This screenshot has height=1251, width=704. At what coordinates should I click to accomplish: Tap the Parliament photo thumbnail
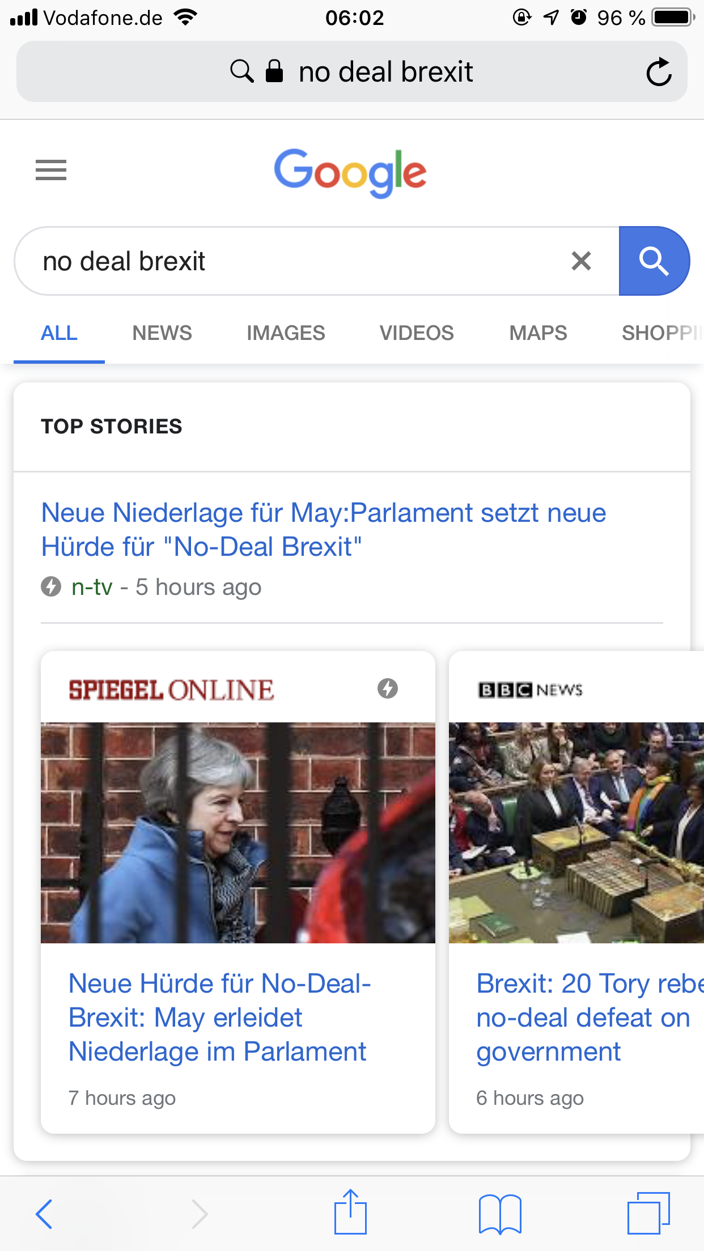click(576, 832)
